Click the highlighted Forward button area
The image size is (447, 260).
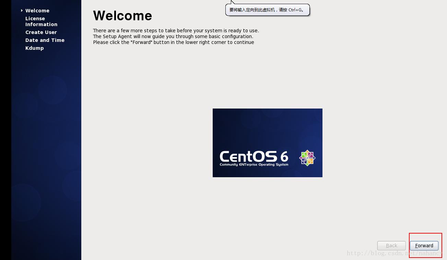pos(424,246)
